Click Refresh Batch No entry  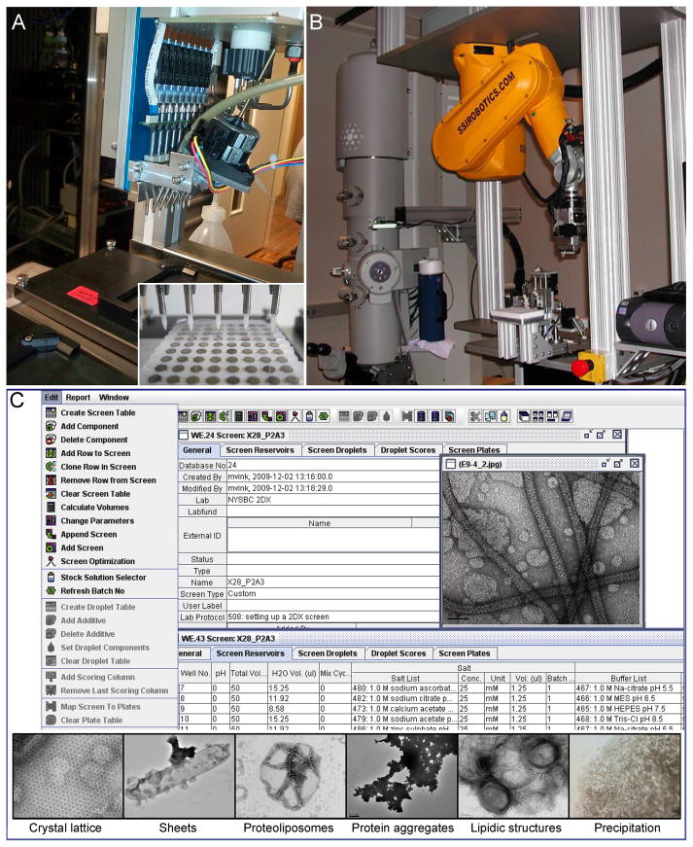point(95,591)
